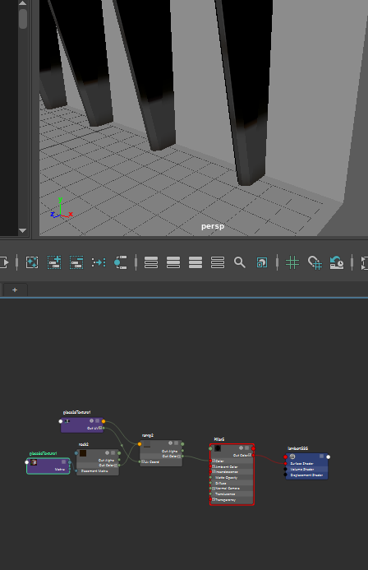Open node search with magnifier icon

[240, 262]
